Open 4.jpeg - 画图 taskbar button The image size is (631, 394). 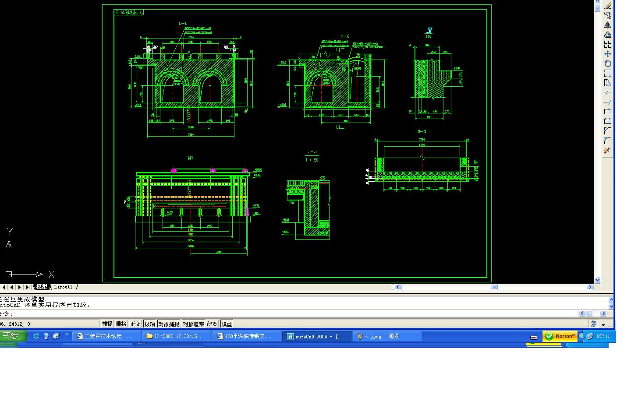coord(388,336)
